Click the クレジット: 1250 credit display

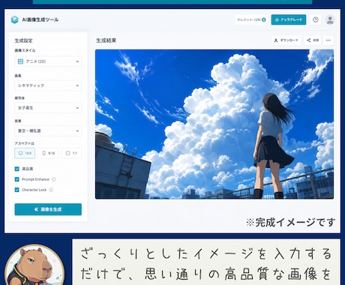pos(251,19)
